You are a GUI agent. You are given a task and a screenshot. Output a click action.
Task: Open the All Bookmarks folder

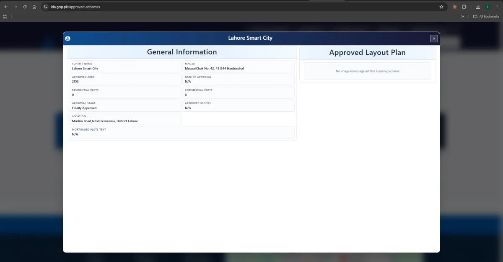click(x=486, y=16)
